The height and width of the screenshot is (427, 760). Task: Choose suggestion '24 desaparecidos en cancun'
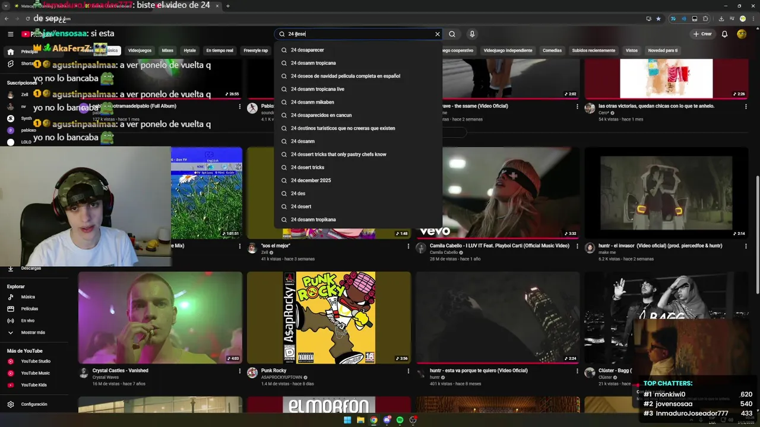click(358, 115)
